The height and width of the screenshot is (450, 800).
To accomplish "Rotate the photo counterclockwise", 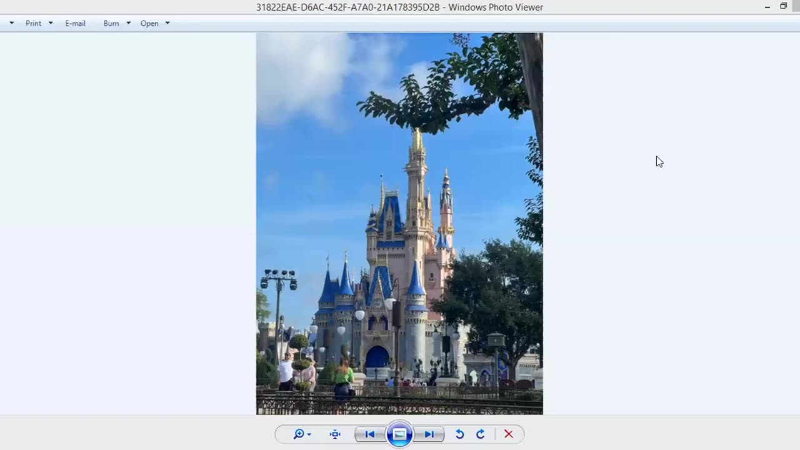I will [x=459, y=434].
